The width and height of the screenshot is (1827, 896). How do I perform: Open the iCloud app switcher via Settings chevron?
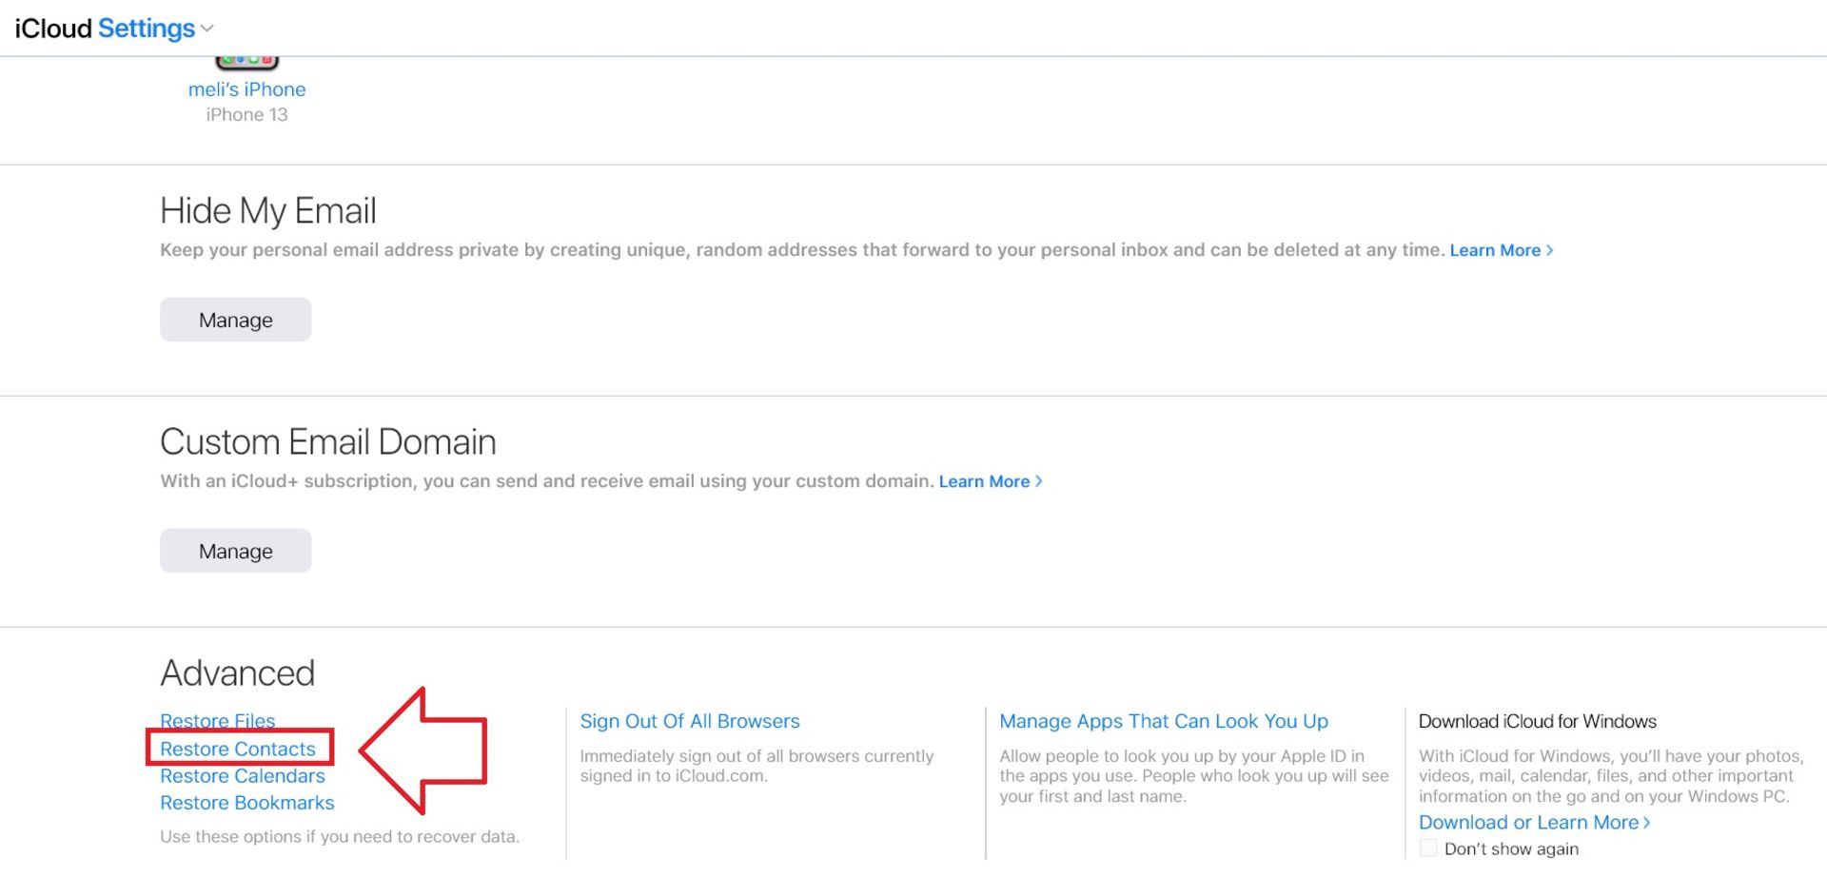pyautogui.click(x=207, y=29)
